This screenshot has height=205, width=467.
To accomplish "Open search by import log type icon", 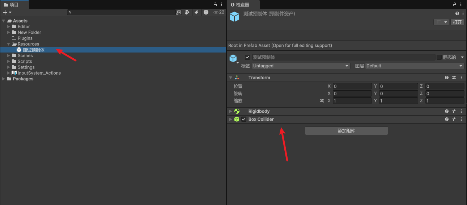I will pos(206,12).
